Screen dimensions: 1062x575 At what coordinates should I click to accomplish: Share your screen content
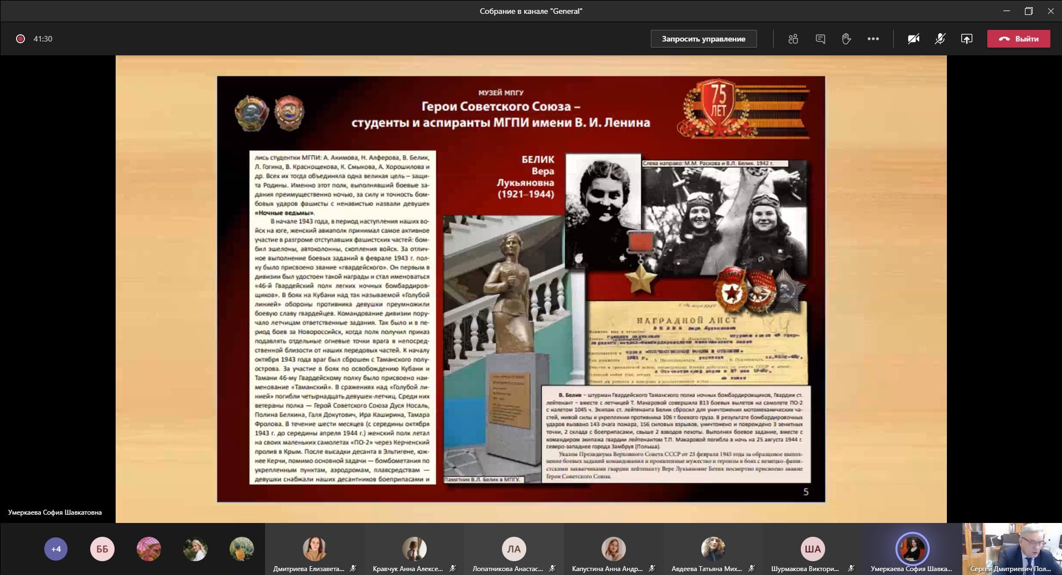point(966,39)
